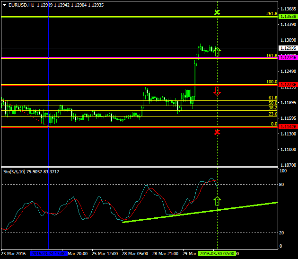Select the 261.8 Fibonacci level label
Image resolution: width=298 pixels, height=259 pixels.
(272, 14)
